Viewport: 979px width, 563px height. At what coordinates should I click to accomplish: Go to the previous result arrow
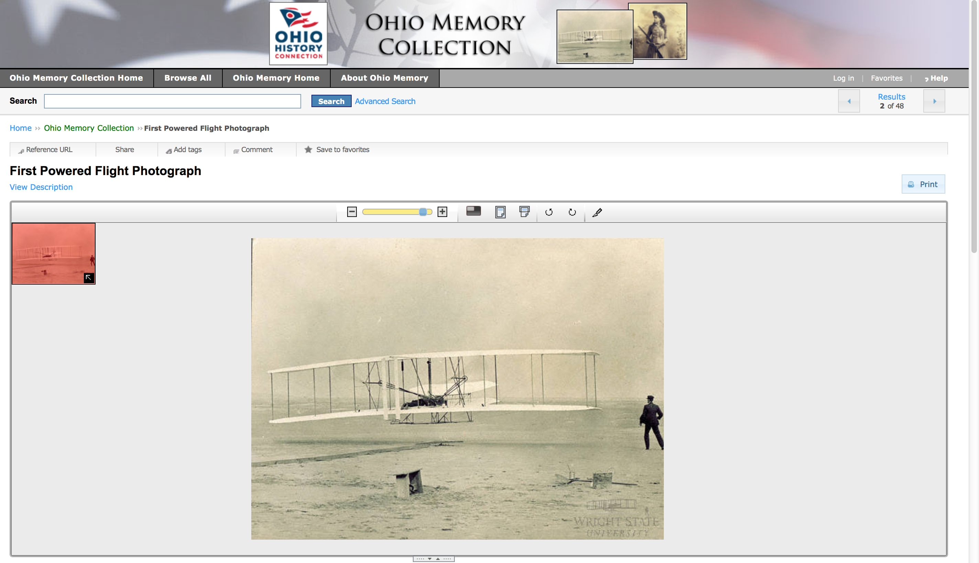click(x=848, y=101)
